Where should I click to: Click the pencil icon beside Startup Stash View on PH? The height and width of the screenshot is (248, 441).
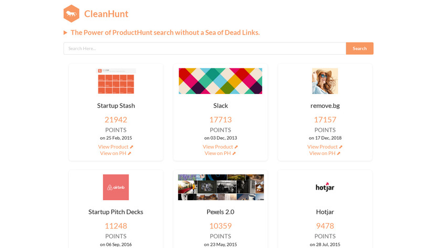pos(130,153)
